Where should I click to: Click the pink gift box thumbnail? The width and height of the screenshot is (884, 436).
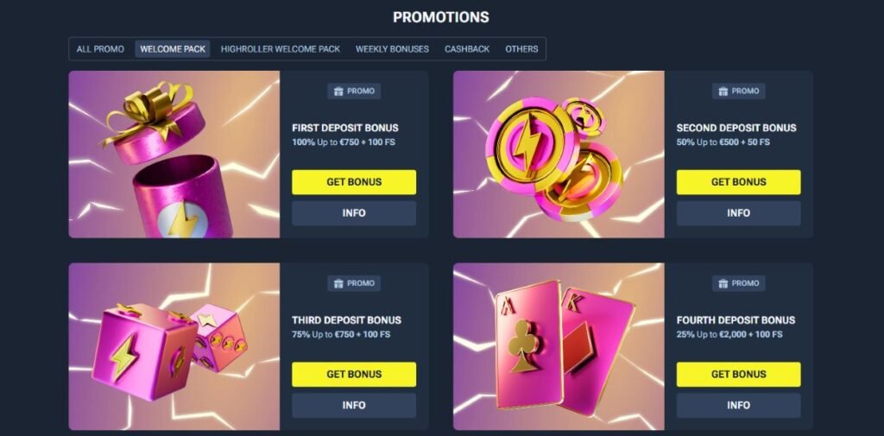point(174,155)
